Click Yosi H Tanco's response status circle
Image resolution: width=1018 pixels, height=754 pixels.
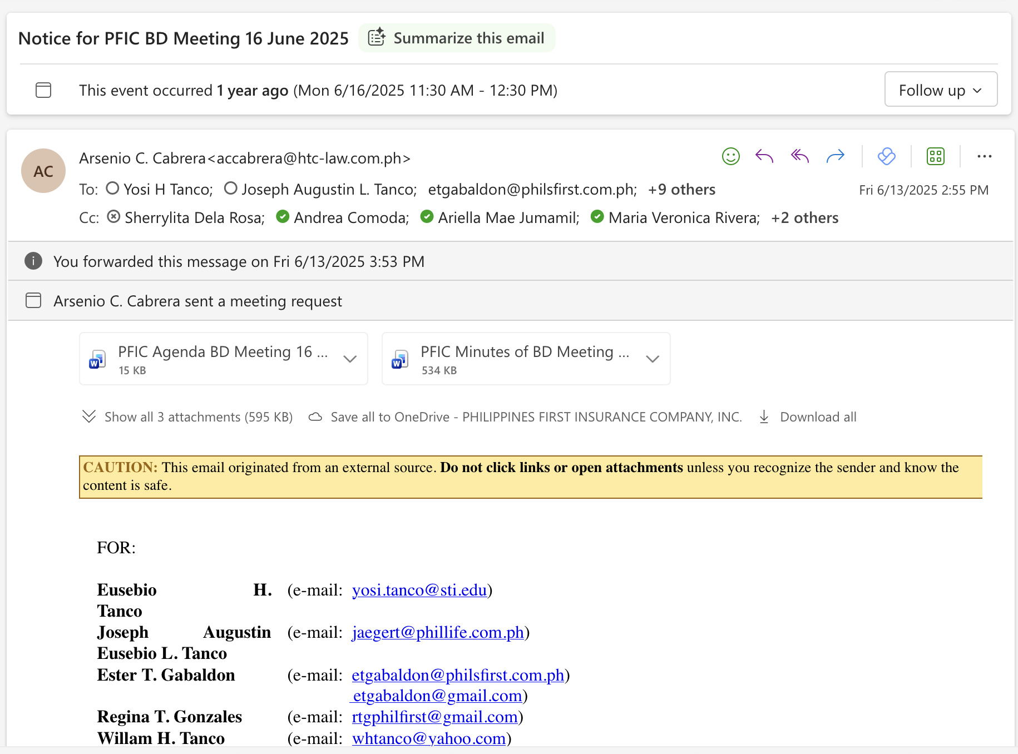click(x=112, y=188)
